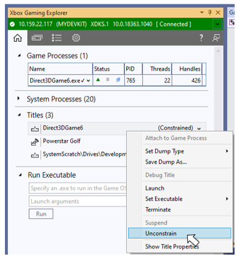Click the SystemScratch title icon

[x=34, y=156]
